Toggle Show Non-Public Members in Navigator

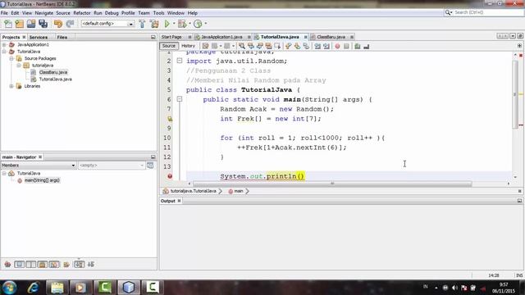click(x=42, y=264)
